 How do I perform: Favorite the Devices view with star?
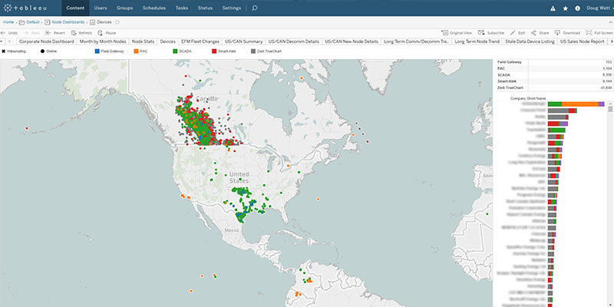(x=117, y=22)
